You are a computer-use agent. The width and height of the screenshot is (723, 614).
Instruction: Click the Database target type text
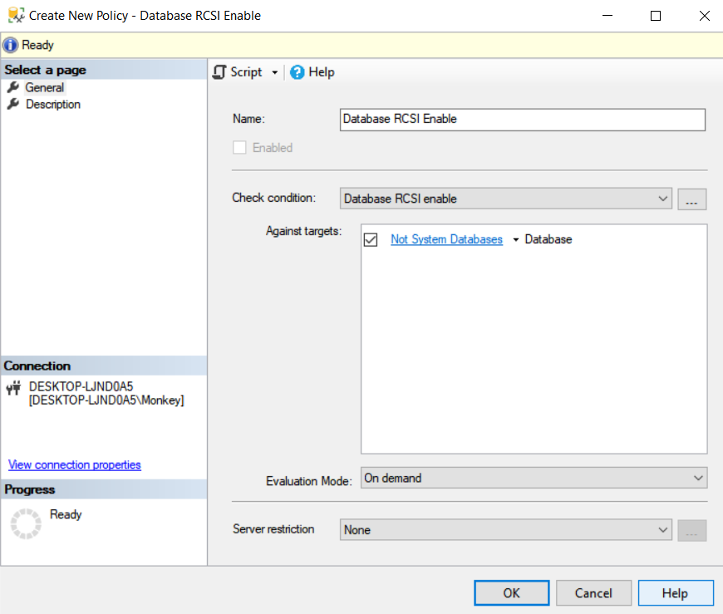click(548, 239)
